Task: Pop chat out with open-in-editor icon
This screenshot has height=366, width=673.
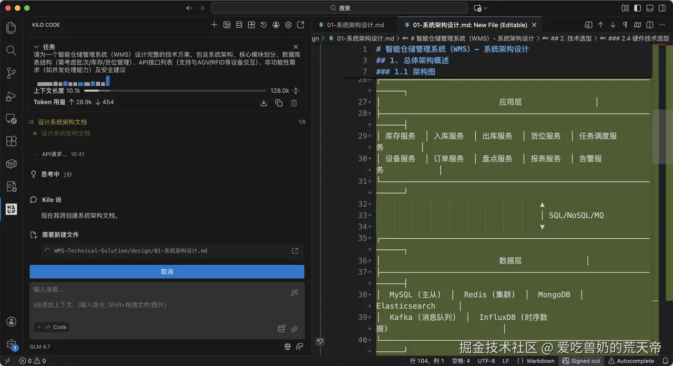Action: [x=300, y=25]
